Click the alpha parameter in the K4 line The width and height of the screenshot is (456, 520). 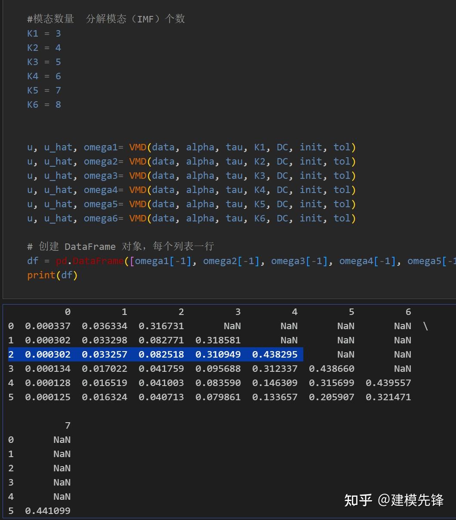pos(200,190)
